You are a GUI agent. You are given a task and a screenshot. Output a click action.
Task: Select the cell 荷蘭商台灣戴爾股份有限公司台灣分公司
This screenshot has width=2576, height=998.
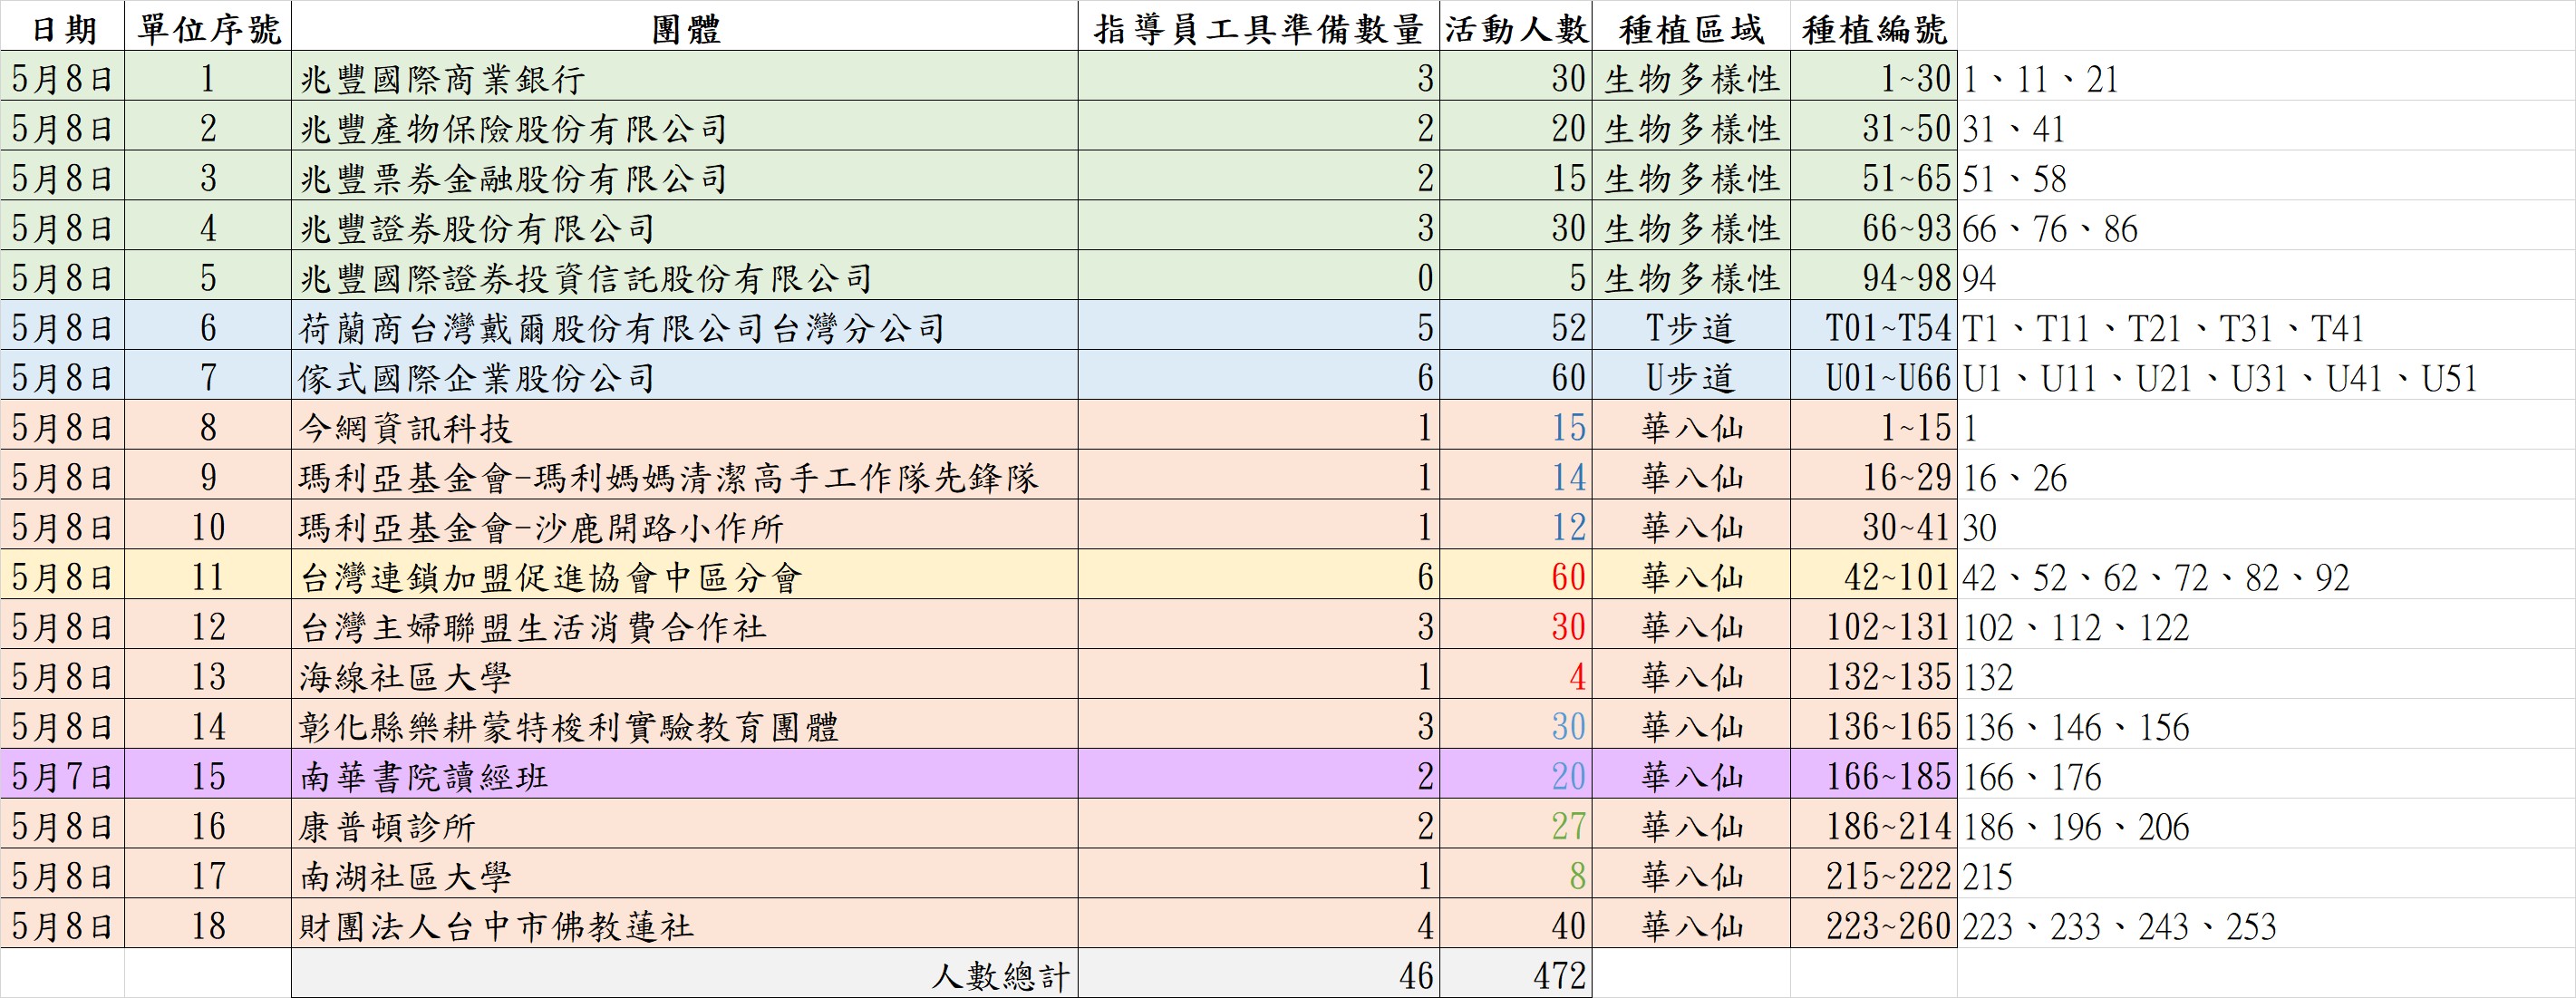(685, 327)
